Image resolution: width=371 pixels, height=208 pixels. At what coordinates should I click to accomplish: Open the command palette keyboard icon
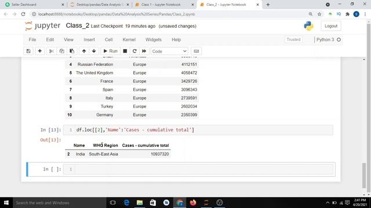(196, 51)
